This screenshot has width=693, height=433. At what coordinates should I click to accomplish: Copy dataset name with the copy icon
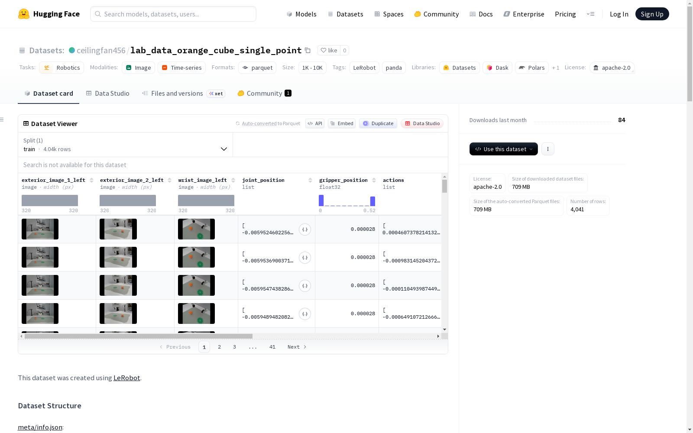point(308,50)
